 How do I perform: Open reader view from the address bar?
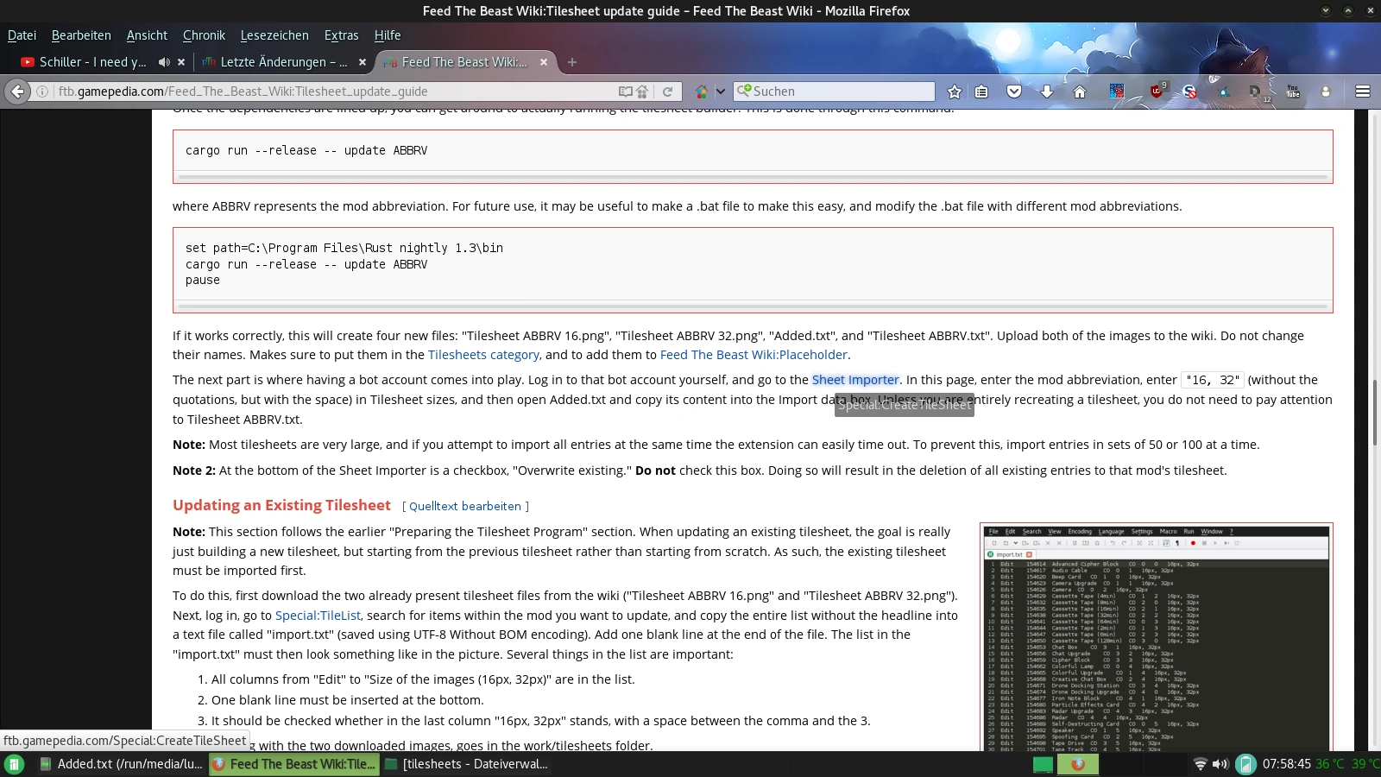click(625, 92)
